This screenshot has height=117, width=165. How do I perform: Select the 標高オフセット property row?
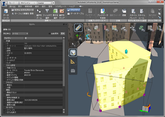(x=33, y=93)
